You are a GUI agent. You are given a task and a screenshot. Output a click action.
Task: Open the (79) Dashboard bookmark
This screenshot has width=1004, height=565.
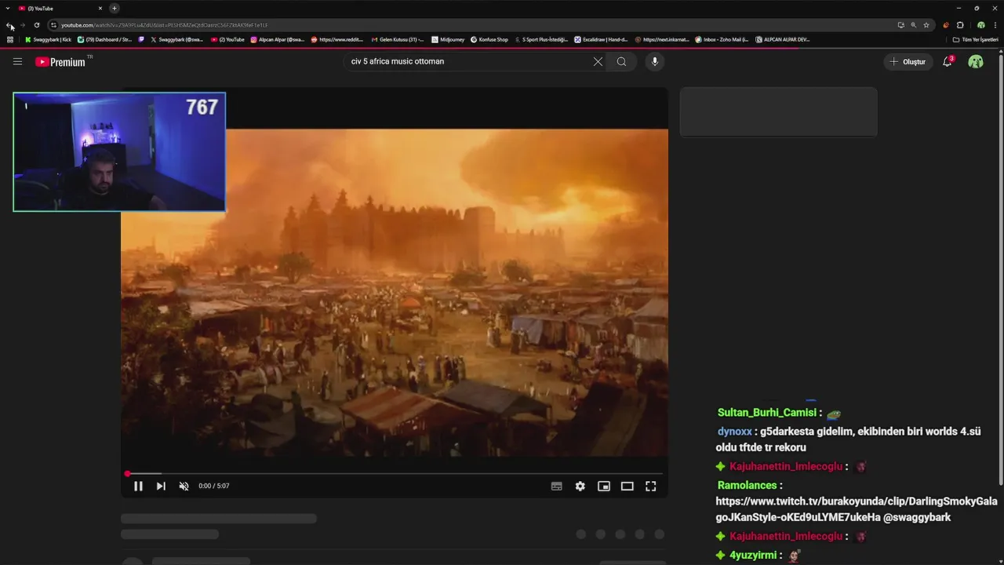pos(104,39)
